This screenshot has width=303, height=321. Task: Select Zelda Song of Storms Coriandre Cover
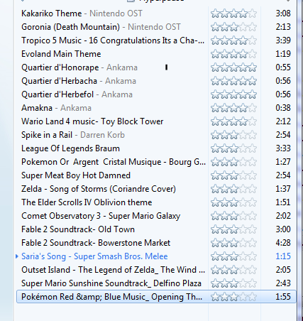(x=156, y=189)
